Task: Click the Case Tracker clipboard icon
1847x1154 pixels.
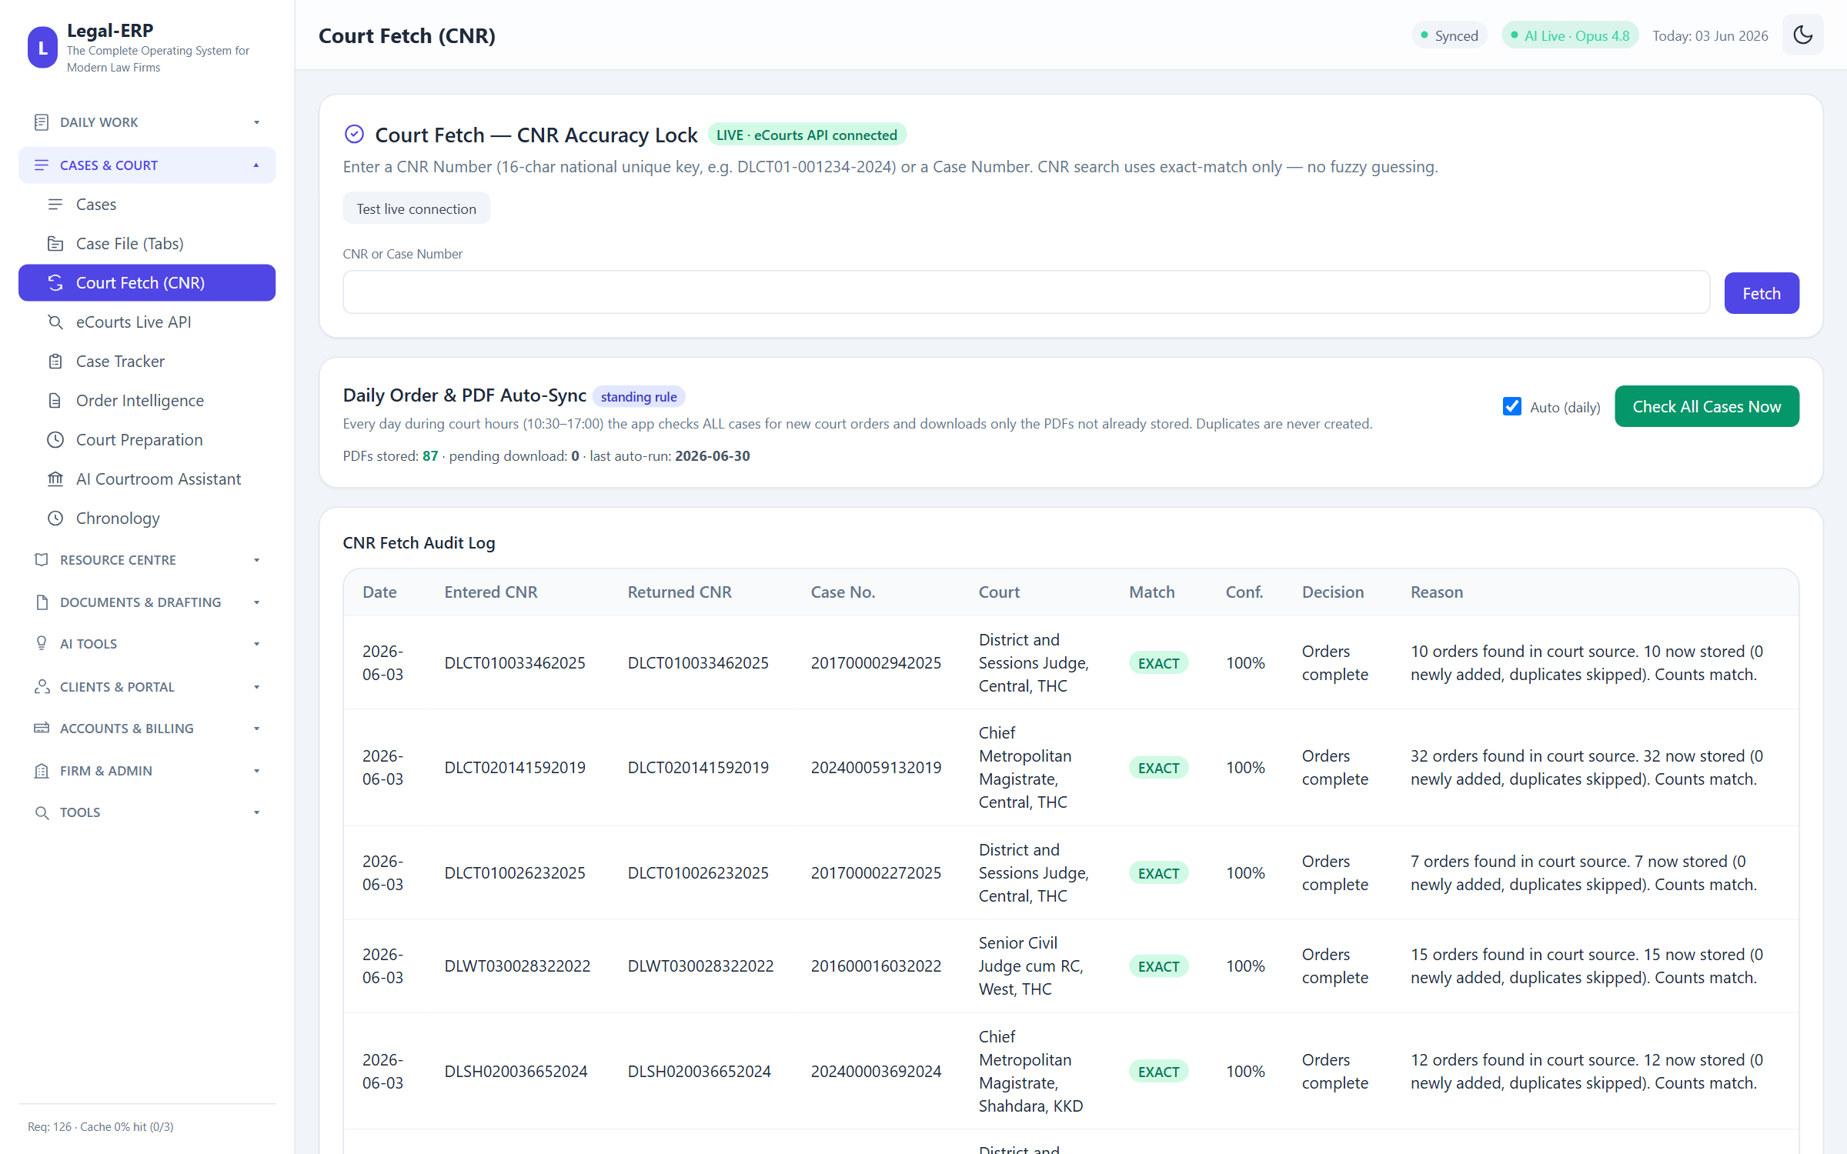Action: [x=55, y=362]
